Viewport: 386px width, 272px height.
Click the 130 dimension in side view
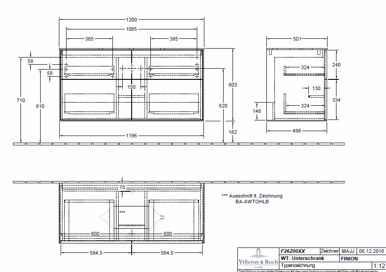tap(316, 88)
